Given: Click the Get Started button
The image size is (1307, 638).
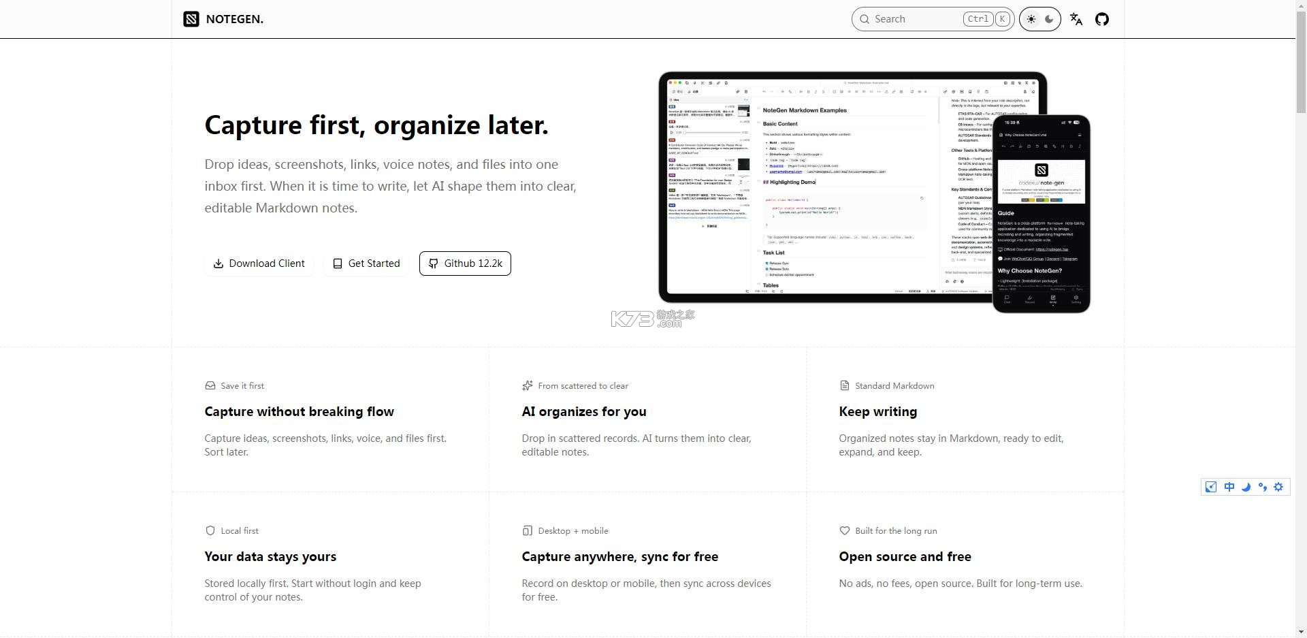Looking at the screenshot, I should click(x=366, y=264).
